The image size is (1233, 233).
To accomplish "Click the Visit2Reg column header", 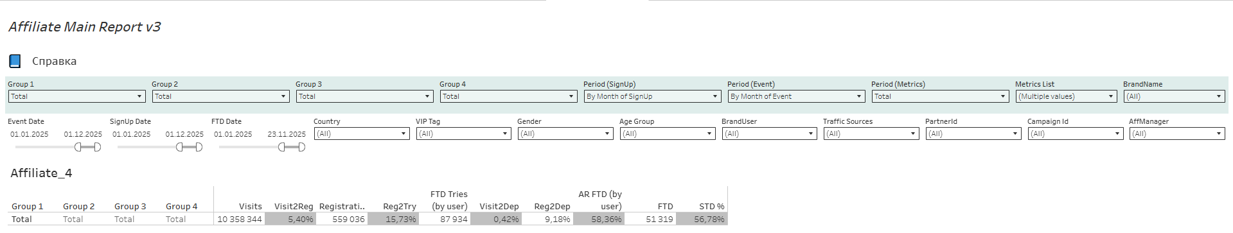I will tap(294, 207).
